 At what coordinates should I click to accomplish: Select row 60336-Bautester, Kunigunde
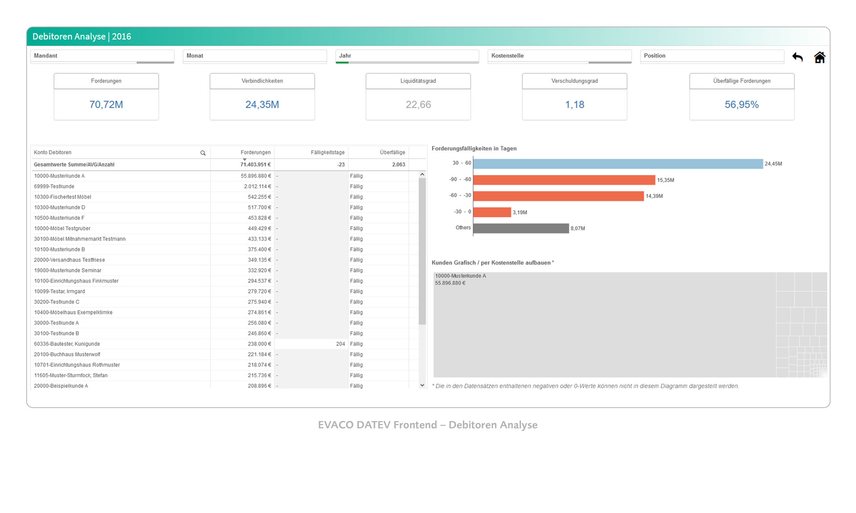click(x=225, y=344)
